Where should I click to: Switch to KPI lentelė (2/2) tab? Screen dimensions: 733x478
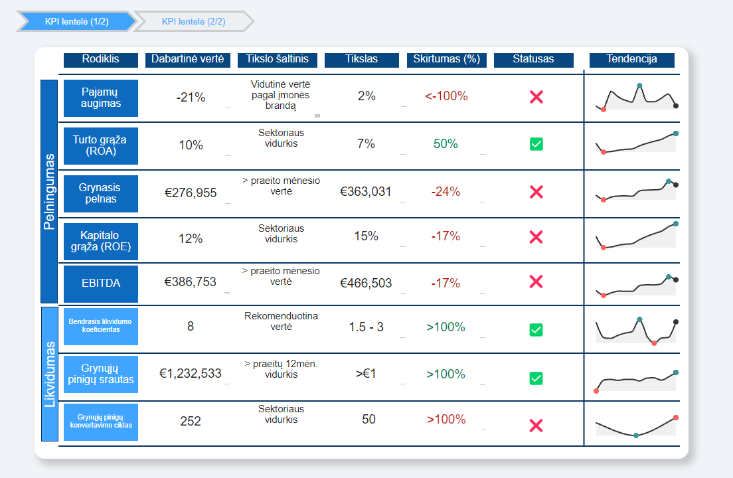coord(193,21)
